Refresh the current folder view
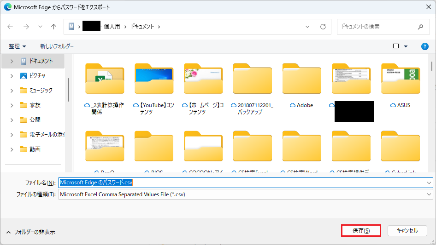The image size is (436, 245). coord(323,27)
